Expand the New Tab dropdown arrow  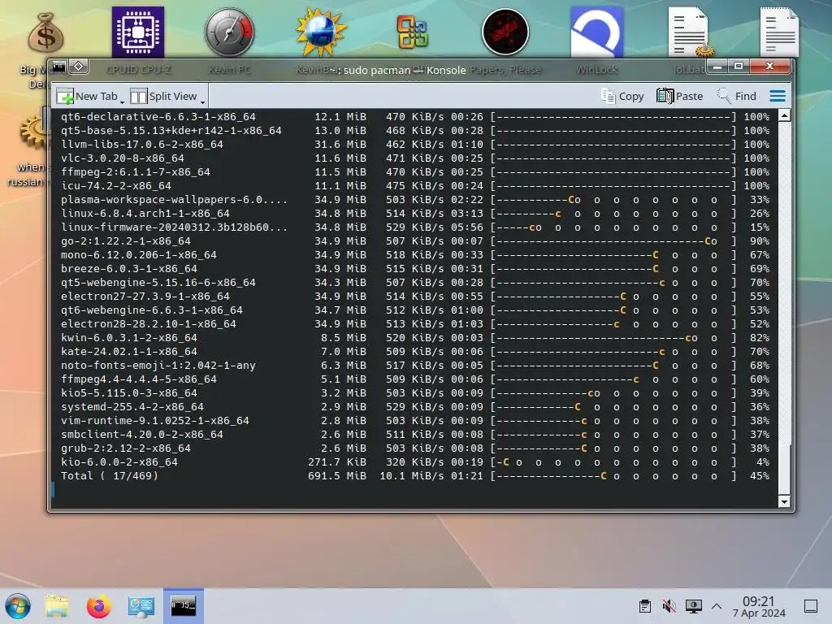[122, 101]
